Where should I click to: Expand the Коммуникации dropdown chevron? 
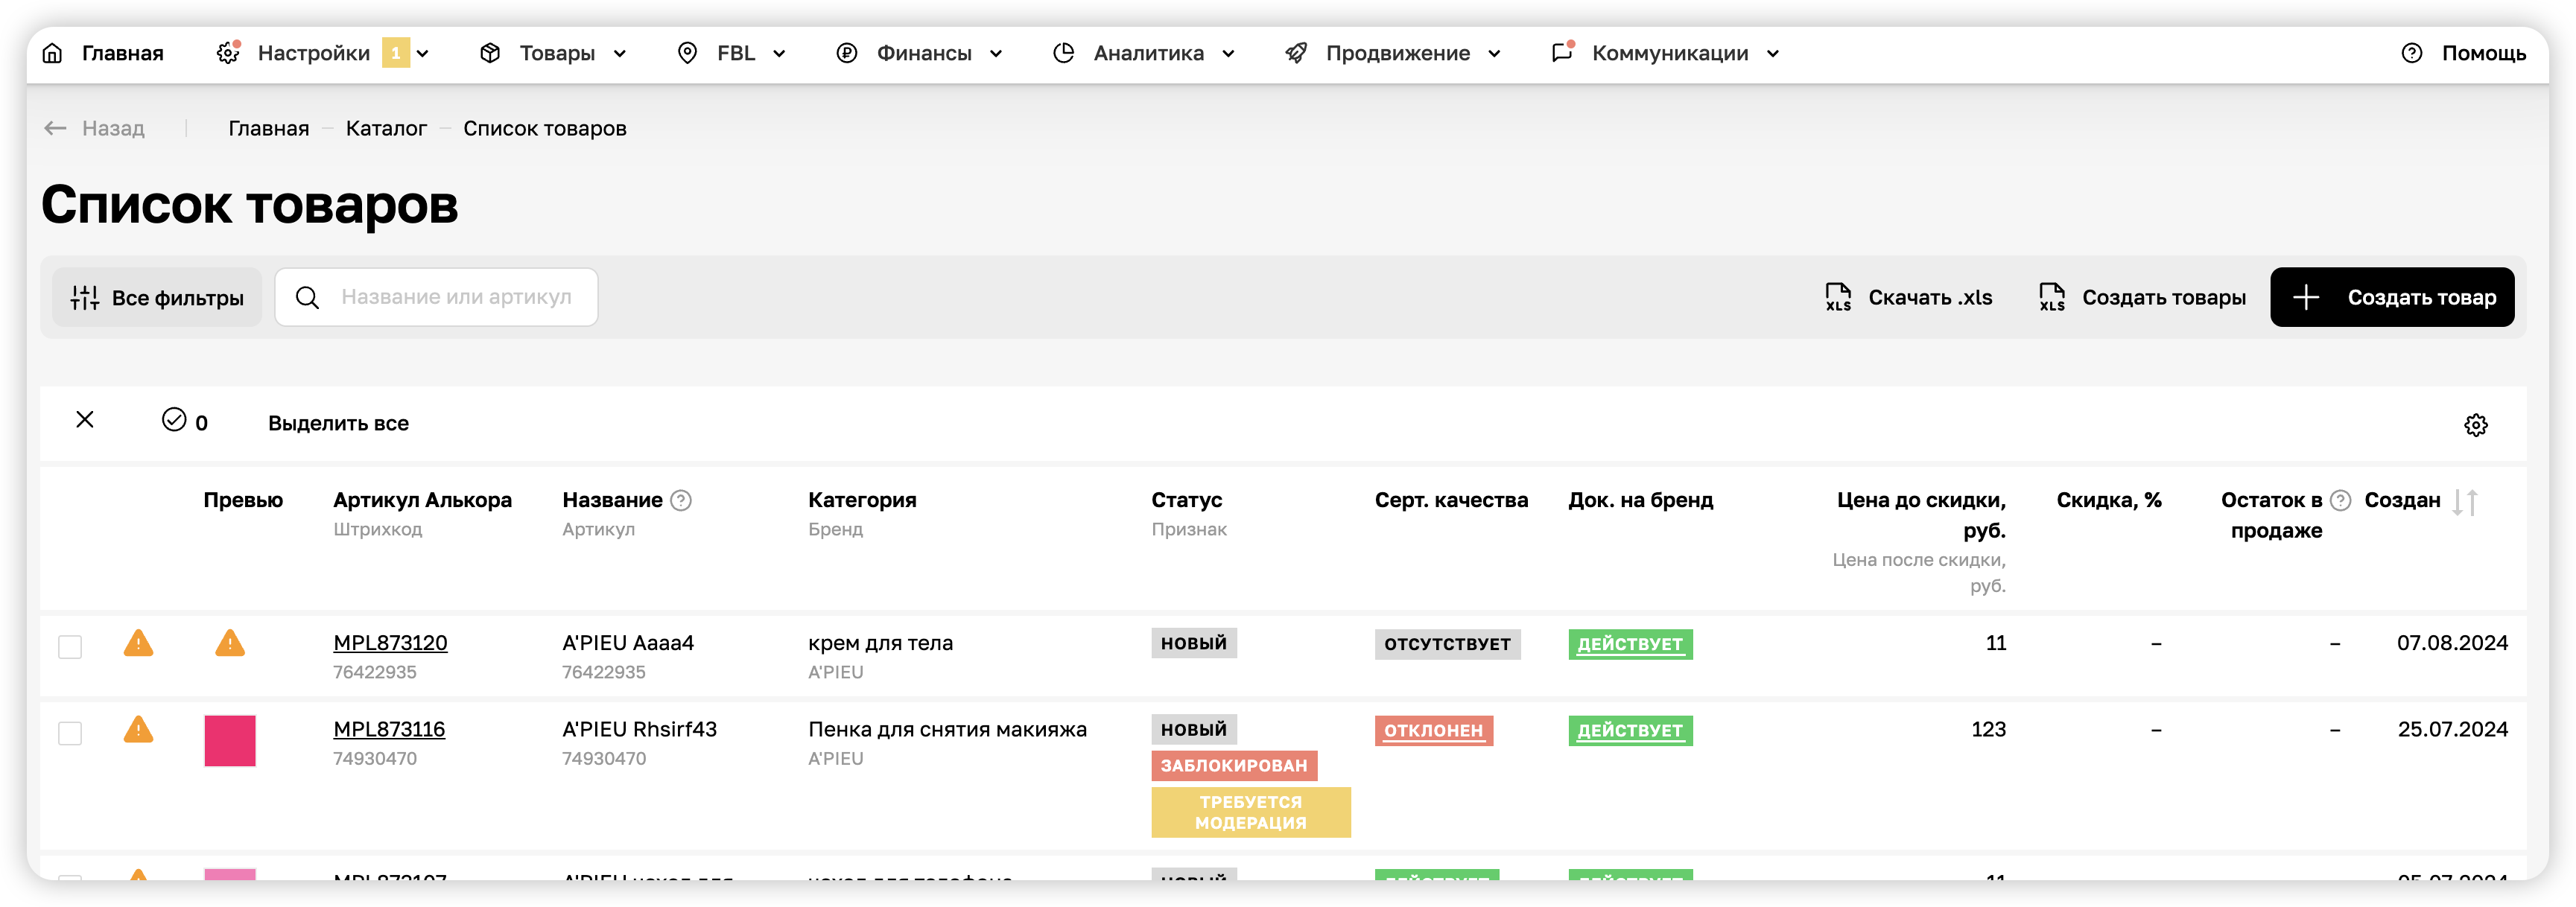(x=1773, y=54)
